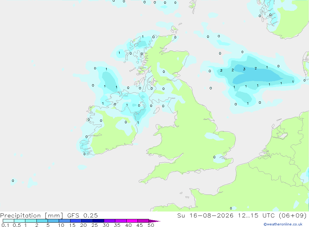Click the 25–30 mm navy legend swatch
This screenshot has width=309, height=227.
coord(98,221)
